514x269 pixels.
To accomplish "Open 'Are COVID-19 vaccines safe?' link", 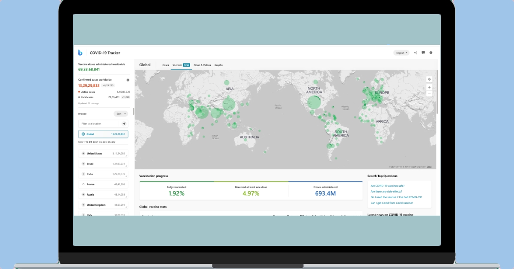I will click(x=387, y=186).
